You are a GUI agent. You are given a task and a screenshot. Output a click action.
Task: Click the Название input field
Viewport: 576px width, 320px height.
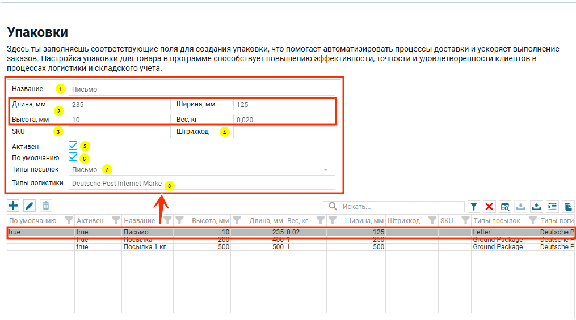201,89
